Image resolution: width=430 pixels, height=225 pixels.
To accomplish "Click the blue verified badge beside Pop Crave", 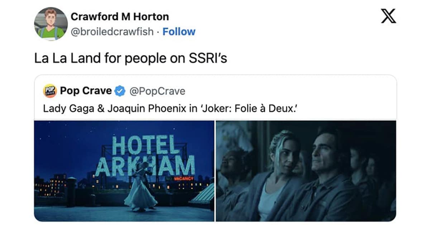I will 119,91.
